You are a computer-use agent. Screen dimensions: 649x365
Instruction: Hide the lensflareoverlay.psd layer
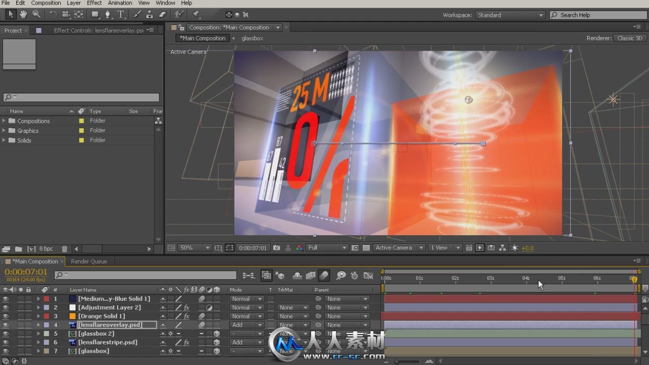click(6, 325)
